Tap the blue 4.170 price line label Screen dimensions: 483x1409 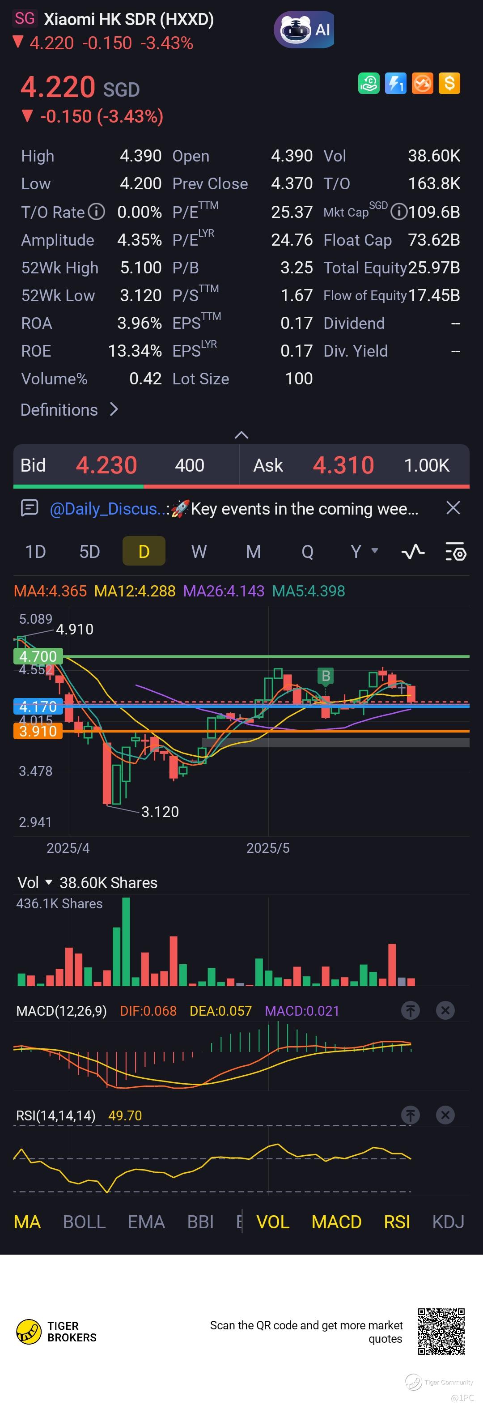(38, 706)
